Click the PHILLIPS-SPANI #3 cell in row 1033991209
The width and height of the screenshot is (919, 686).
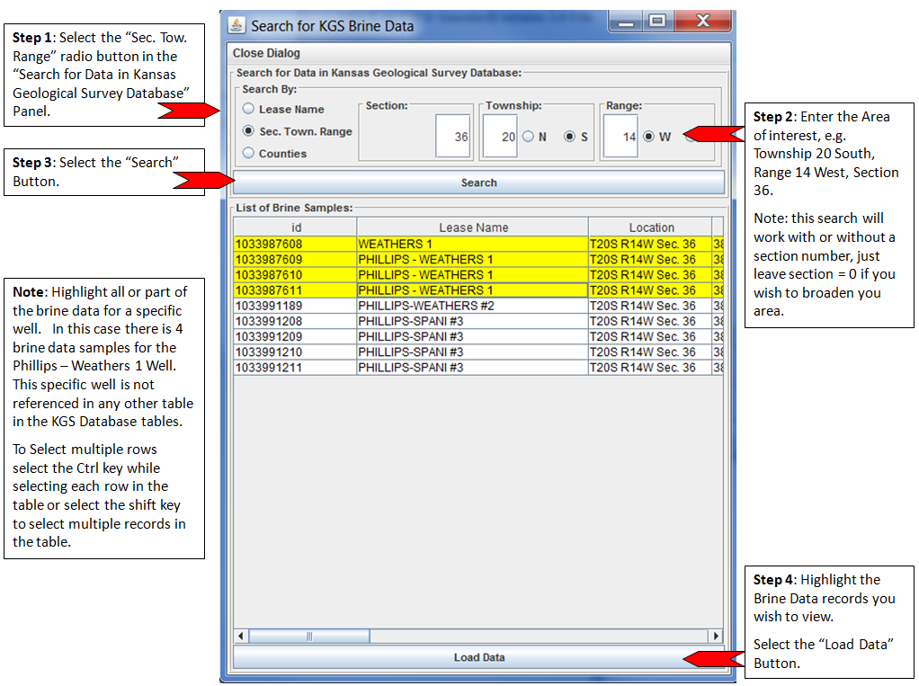coord(472,337)
